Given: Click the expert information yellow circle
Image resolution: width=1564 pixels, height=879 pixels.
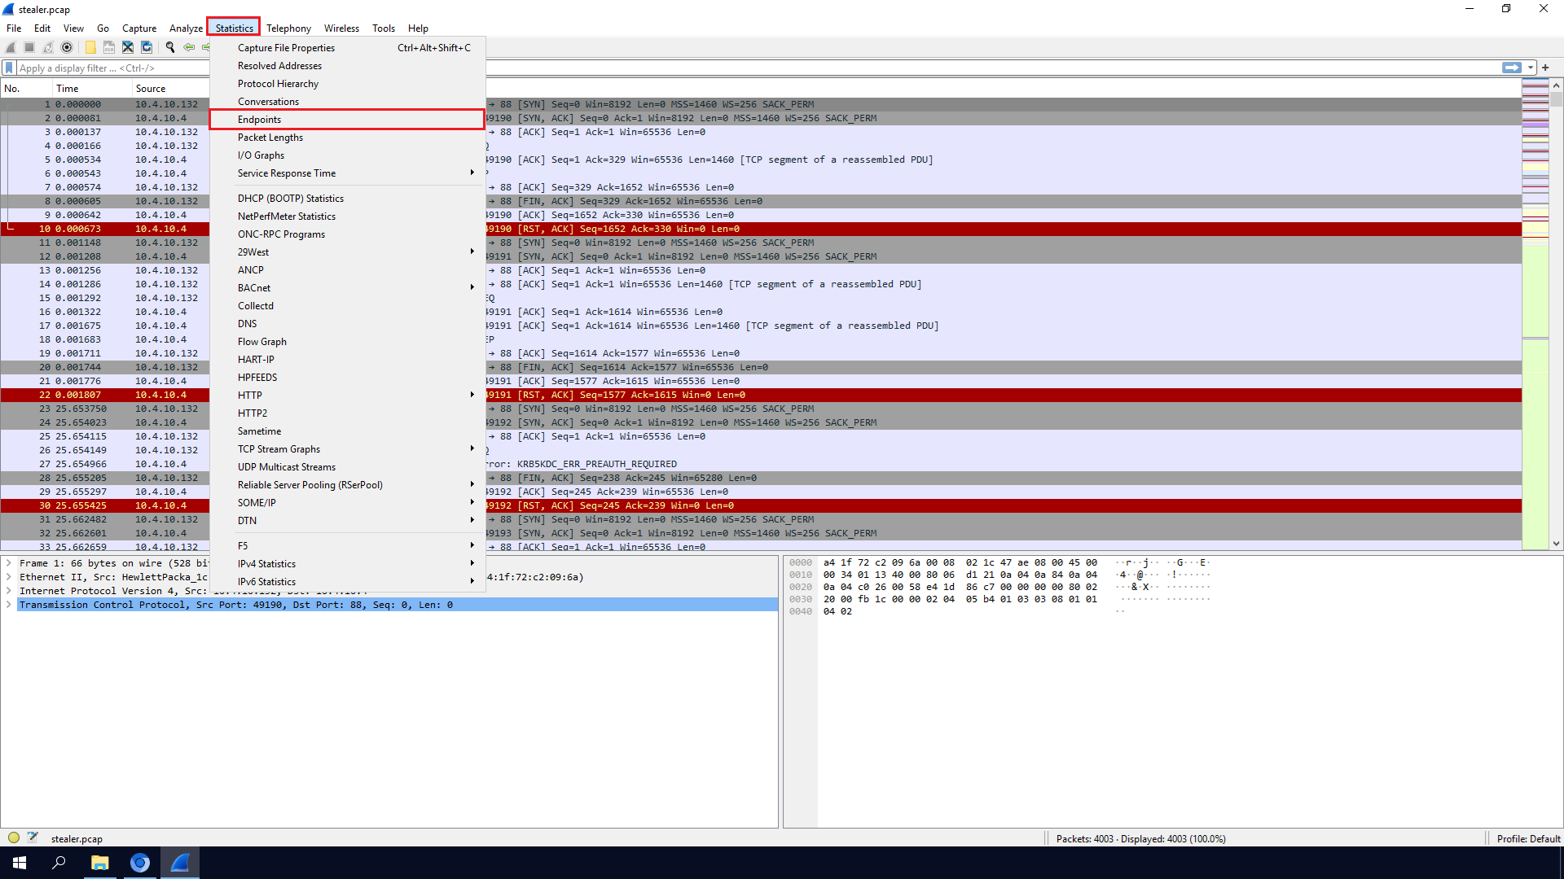Looking at the screenshot, I should pos(14,837).
